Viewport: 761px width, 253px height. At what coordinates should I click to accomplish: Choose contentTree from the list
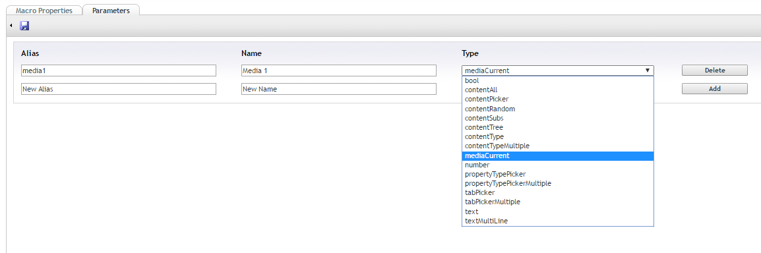tap(558, 127)
